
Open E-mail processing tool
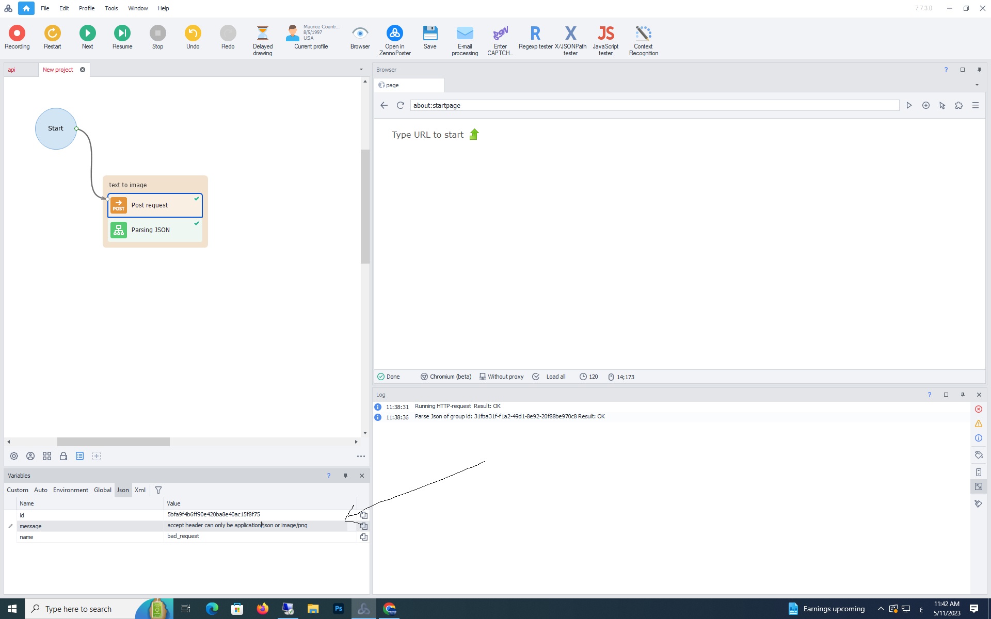point(465,40)
